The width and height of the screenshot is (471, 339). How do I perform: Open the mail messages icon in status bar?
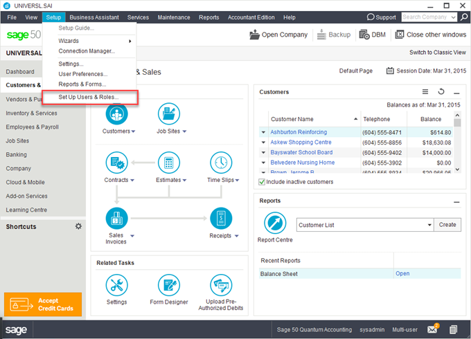[x=433, y=329]
